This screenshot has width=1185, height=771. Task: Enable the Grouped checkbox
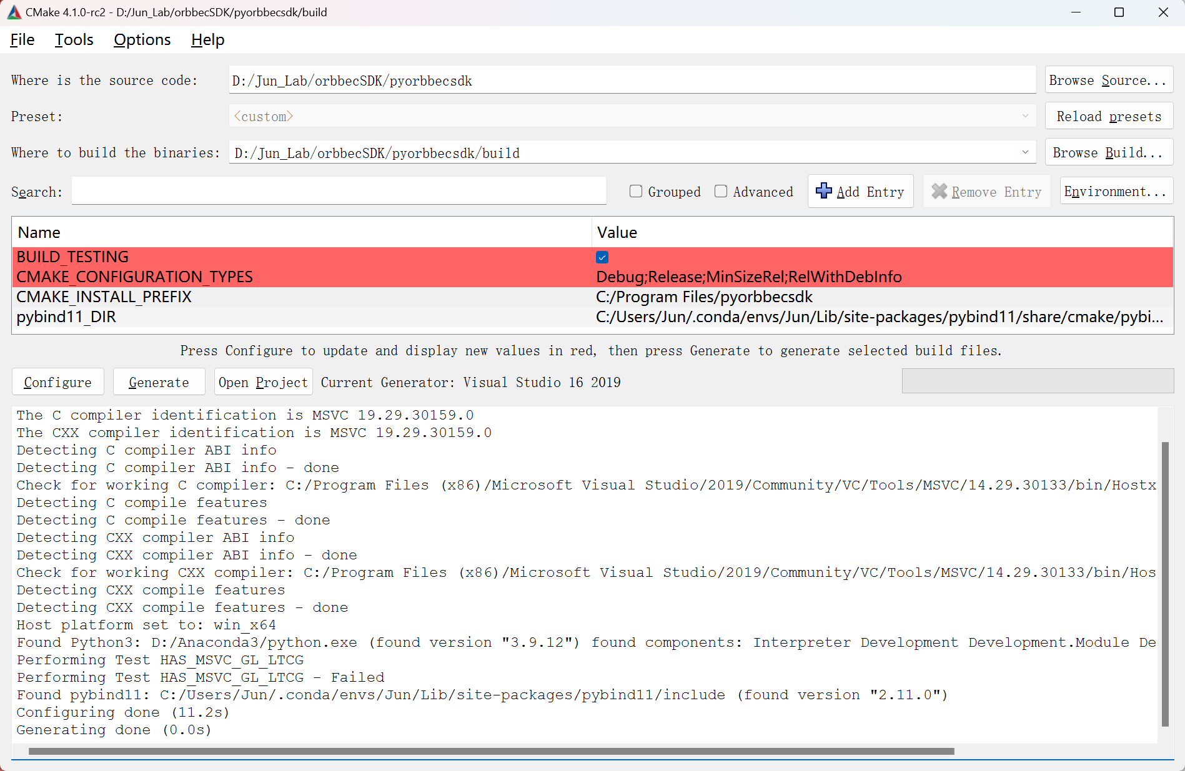[x=636, y=192]
